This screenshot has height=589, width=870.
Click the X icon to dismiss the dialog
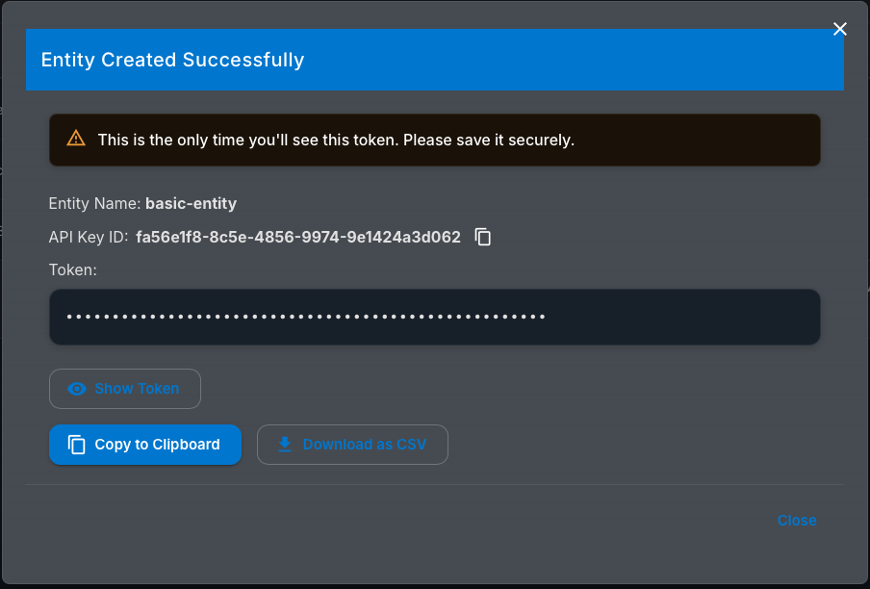coord(839,29)
